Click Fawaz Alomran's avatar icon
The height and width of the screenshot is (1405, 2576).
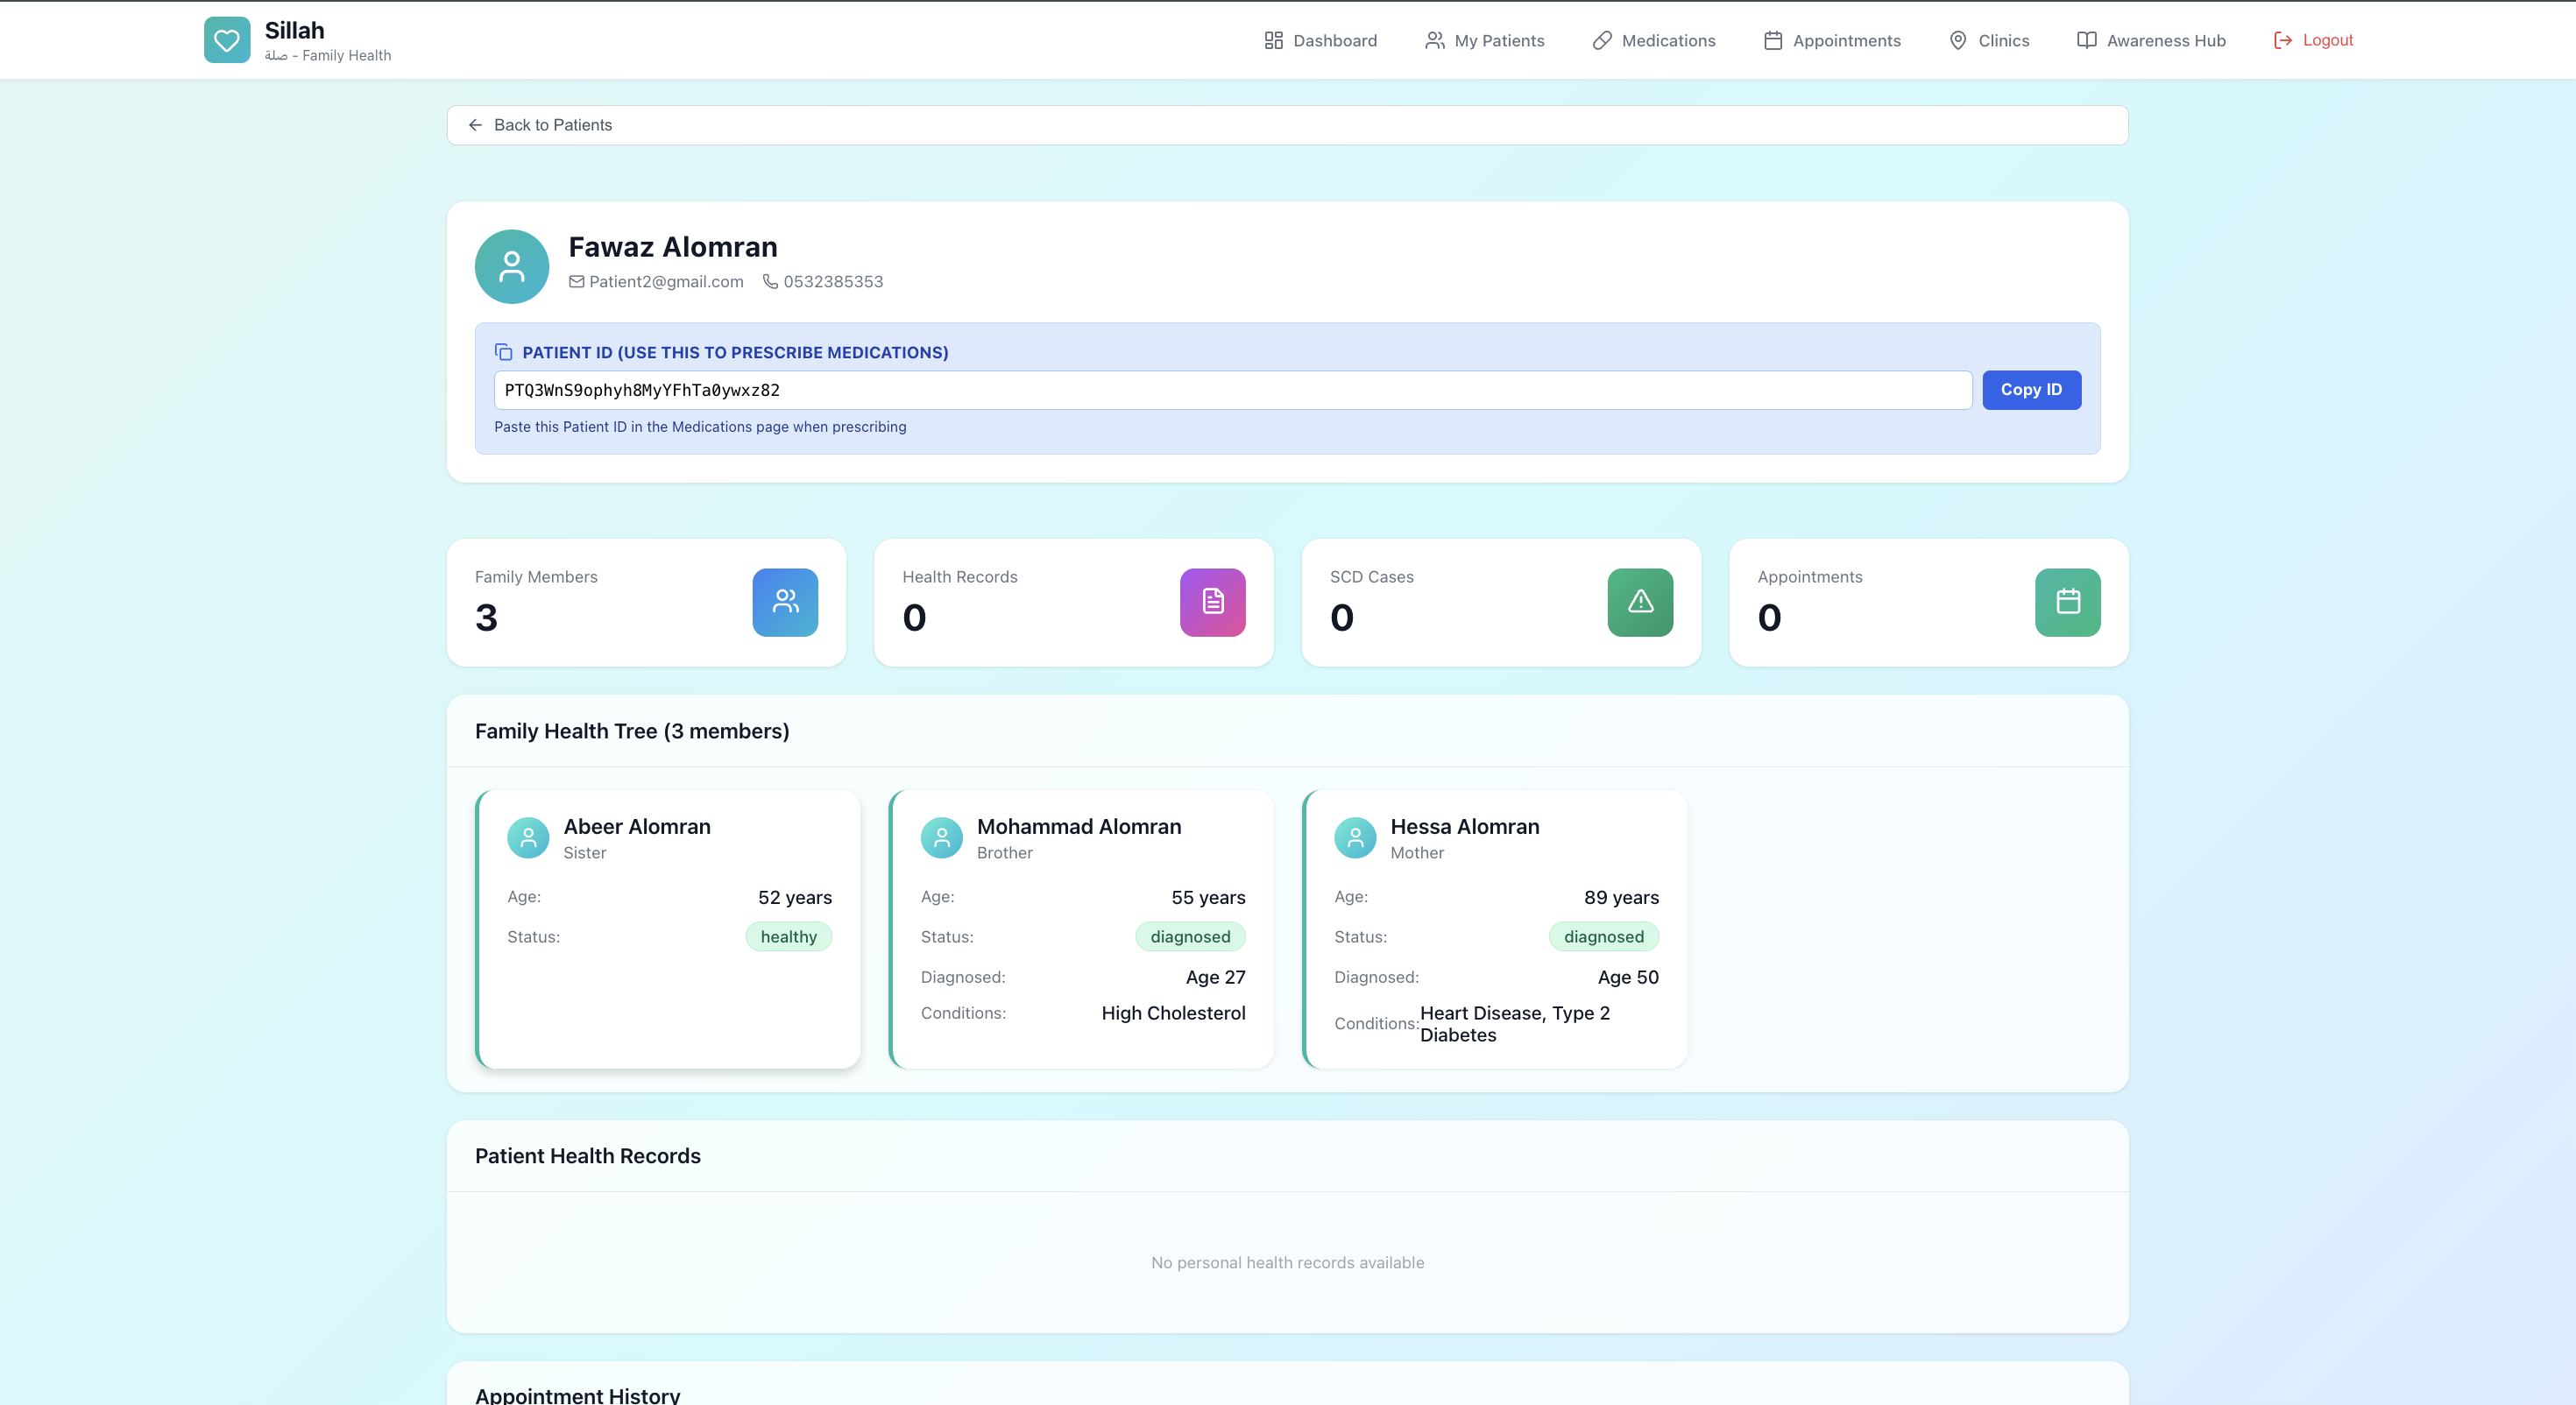pos(511,266)
